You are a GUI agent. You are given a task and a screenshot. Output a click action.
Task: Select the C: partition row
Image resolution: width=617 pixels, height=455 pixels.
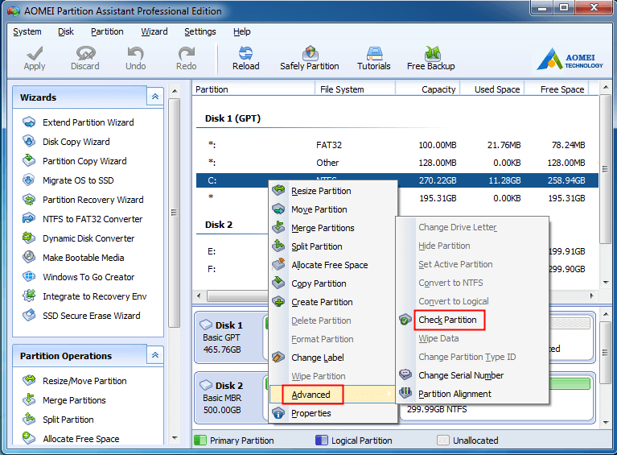(x=397, y=180)
